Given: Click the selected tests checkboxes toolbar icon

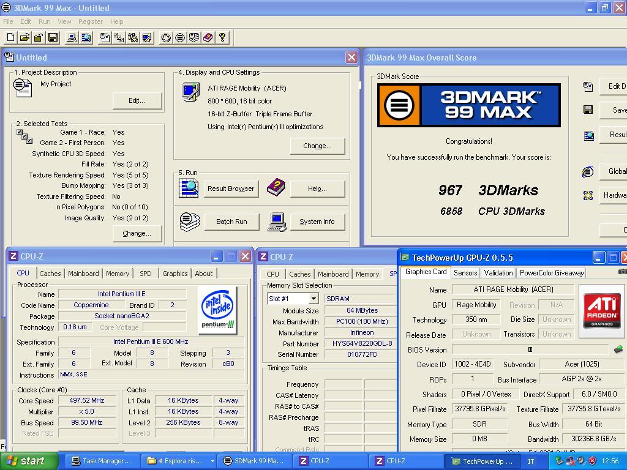Looking at the screenshot, I should click(x=119, y=37).
